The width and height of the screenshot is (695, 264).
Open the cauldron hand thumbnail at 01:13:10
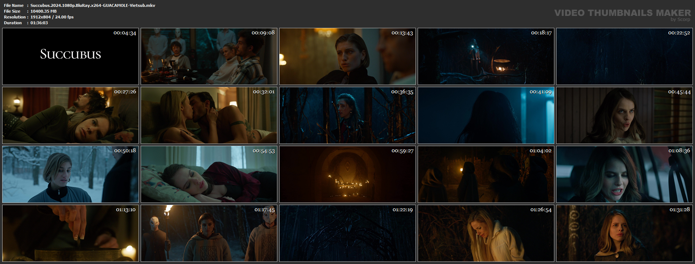[x=70, y=233]
